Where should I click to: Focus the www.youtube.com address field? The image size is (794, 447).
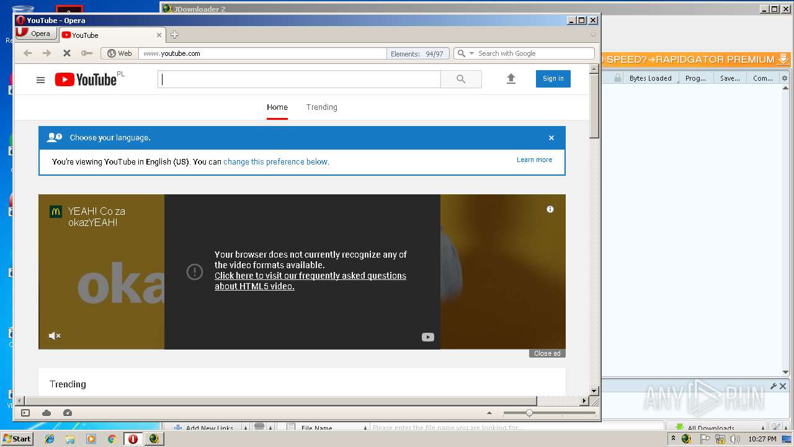tap(262, 53)
